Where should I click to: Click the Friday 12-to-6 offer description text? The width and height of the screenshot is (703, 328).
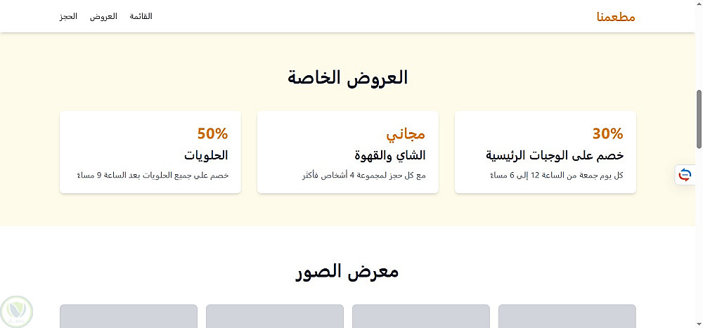point(555,175)
